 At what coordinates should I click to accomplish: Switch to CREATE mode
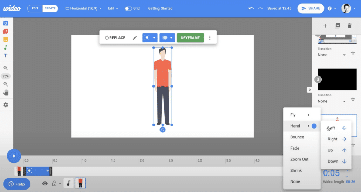[50, 8]
